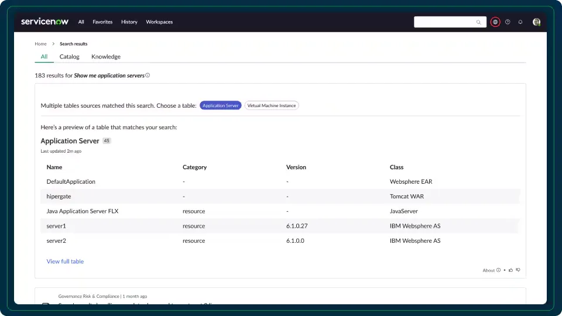Open the help question mark icon

tap(508, 22)
